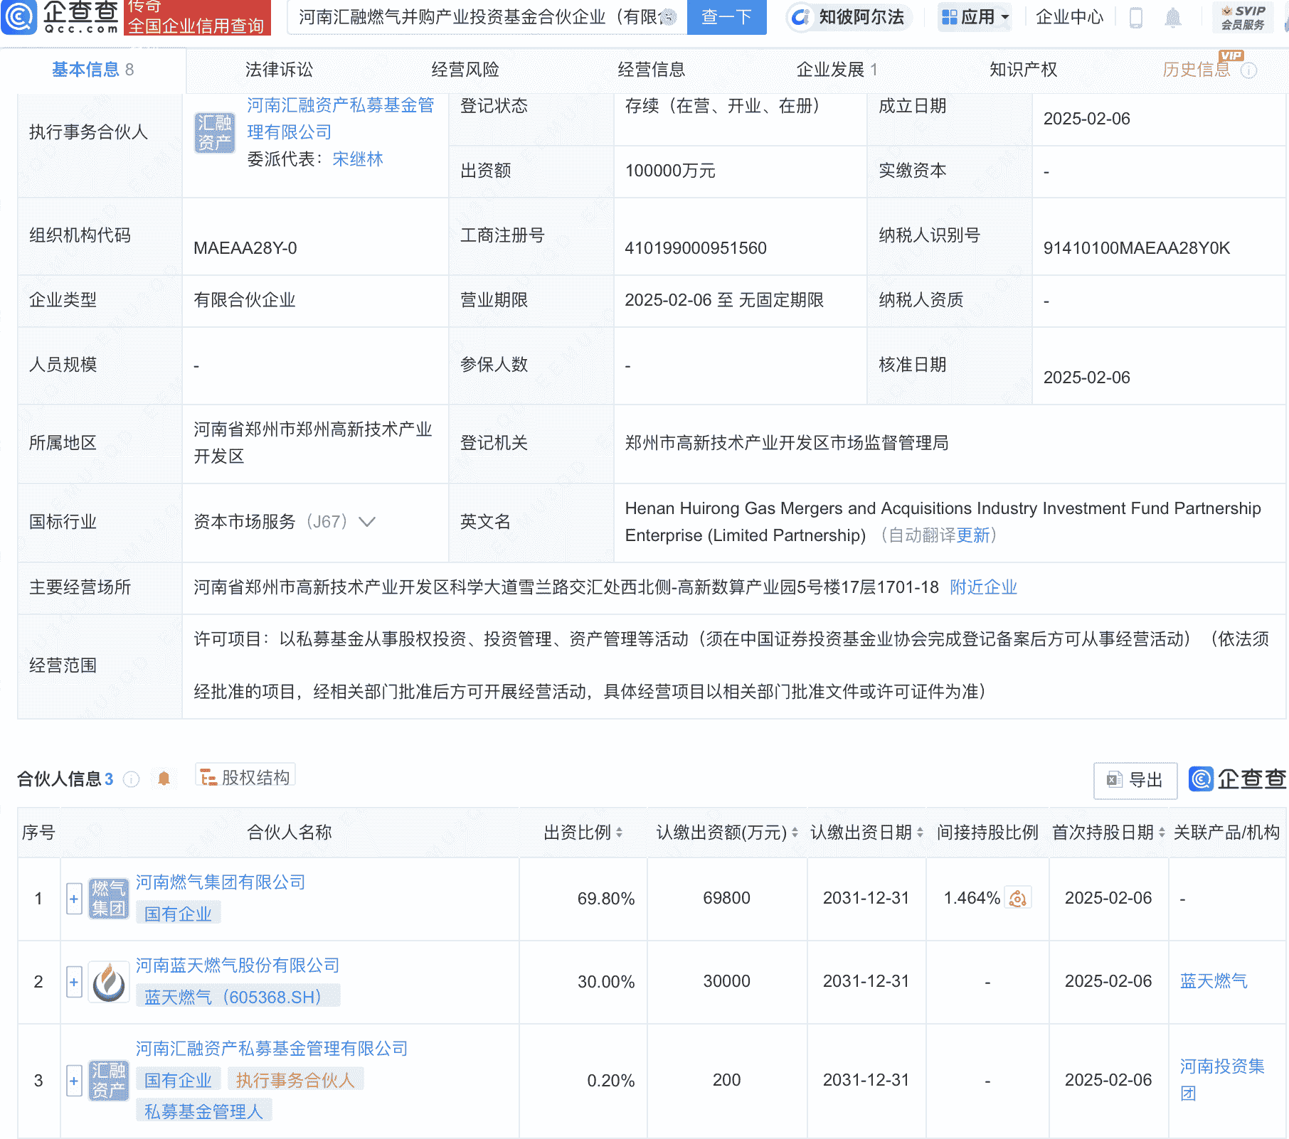The height and width of the screenshot is (1139, 1289).
Task: Open the 知识产权 tab
Action: [1022, 69]
